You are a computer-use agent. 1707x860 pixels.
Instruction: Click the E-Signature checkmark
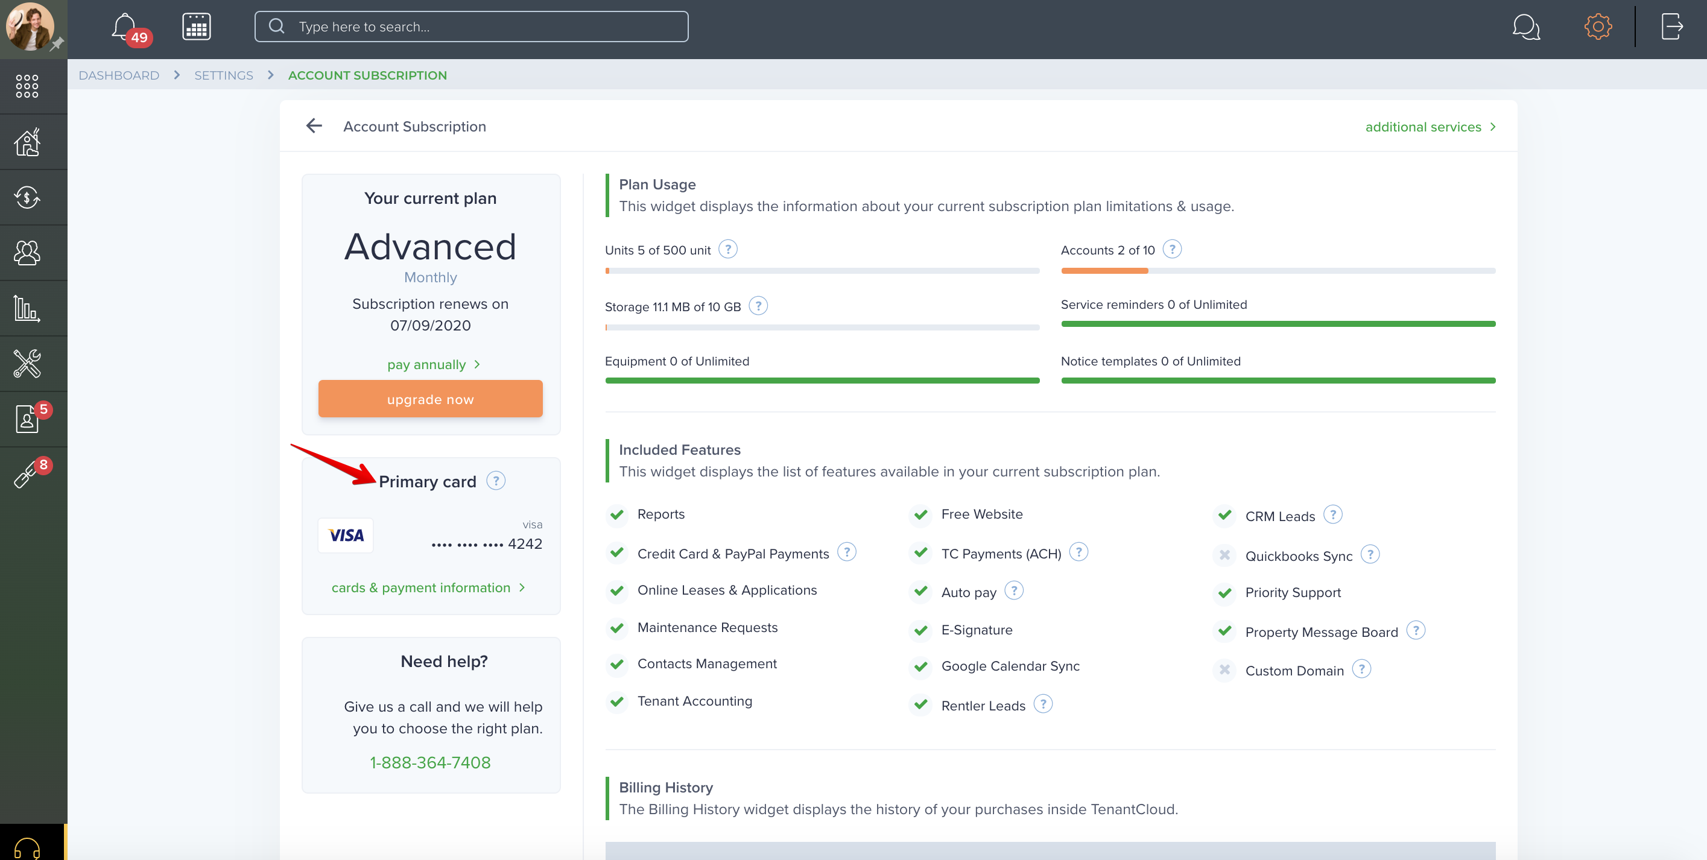[x=920, y=630]
